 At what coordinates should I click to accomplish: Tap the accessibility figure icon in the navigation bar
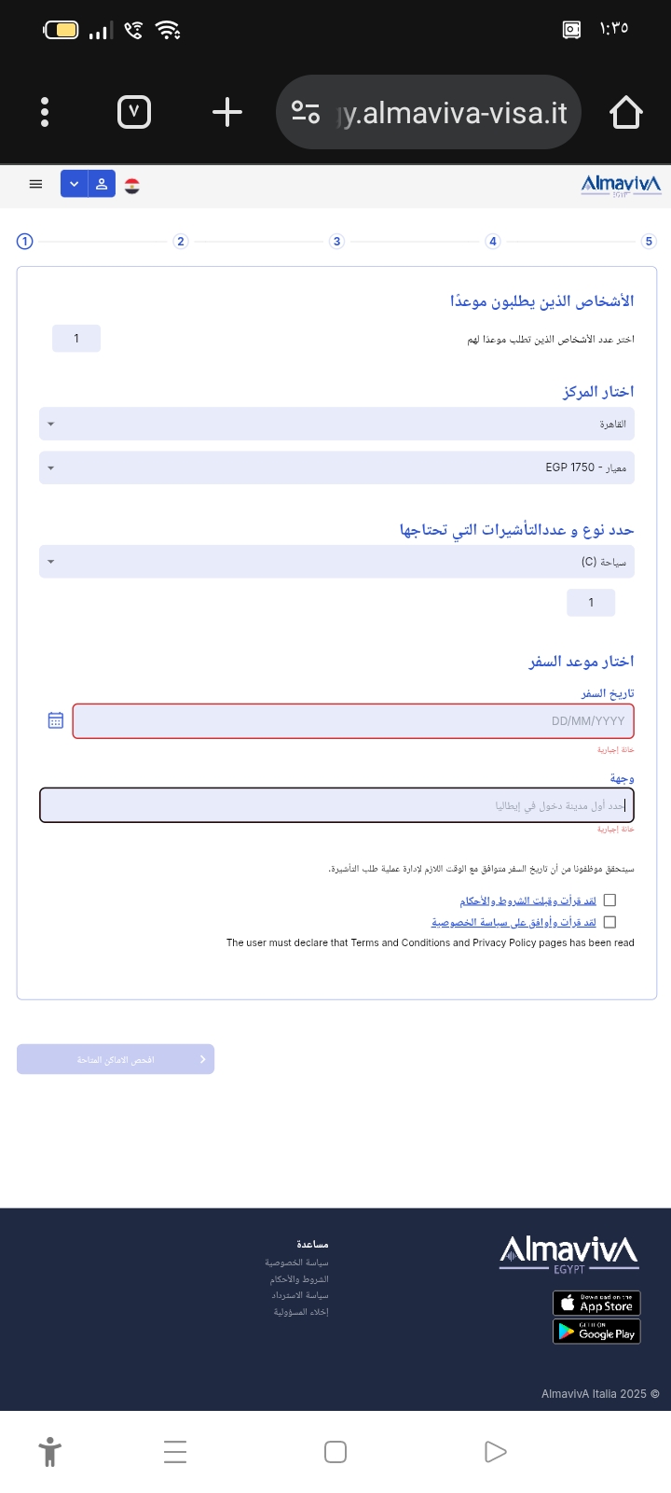point(50,1452)
